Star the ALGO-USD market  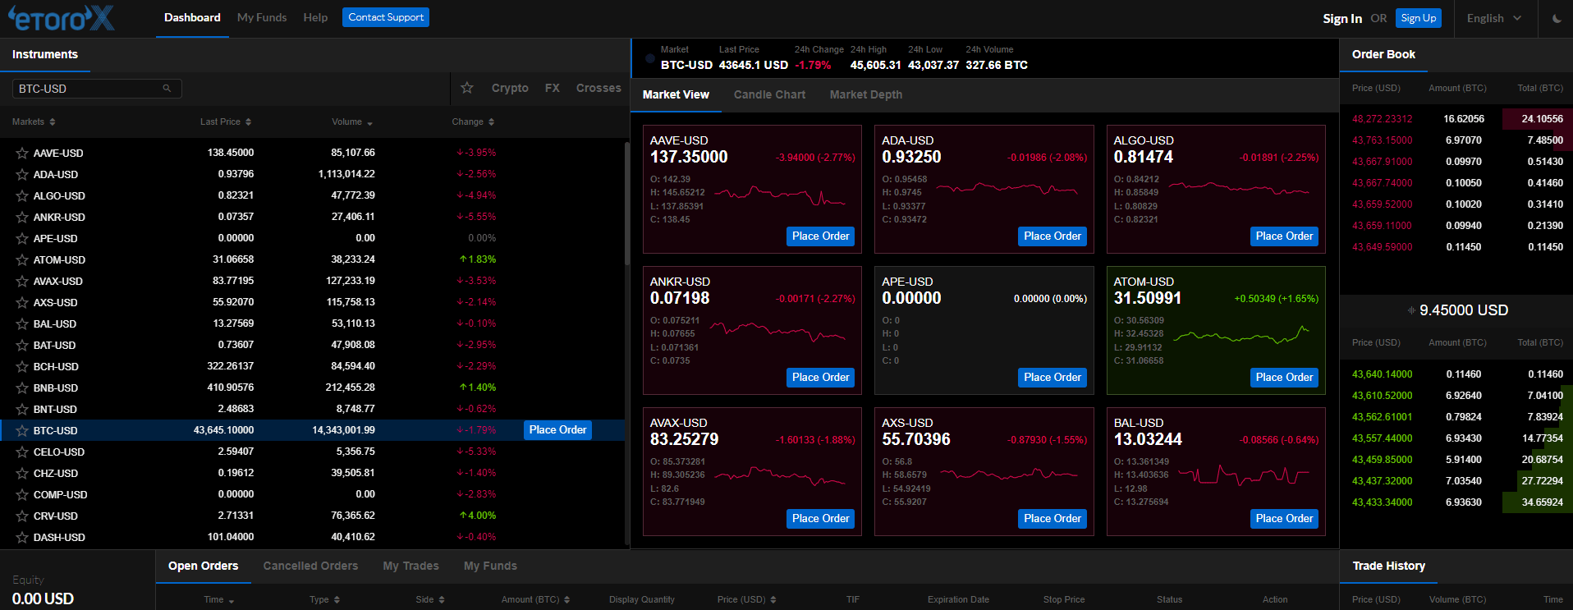[22, 195]
